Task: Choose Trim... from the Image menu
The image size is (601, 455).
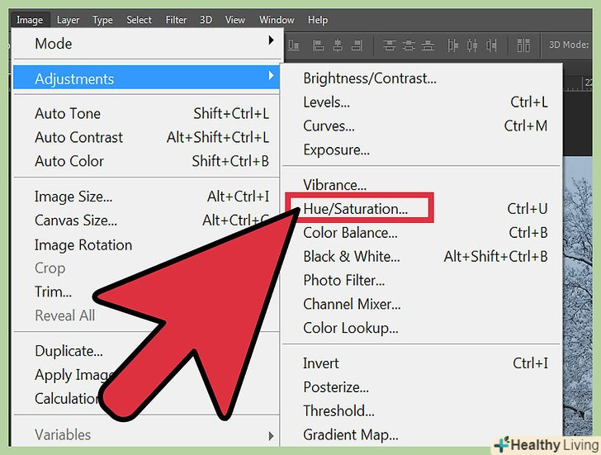Action: 53,292
